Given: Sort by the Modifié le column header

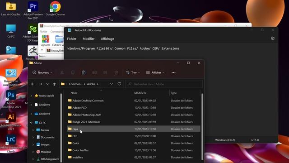Looking at the screenshot, I should pos(140,93).
